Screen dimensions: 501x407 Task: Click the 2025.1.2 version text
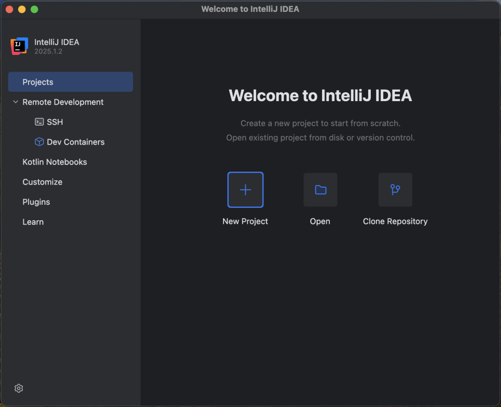pyautogui.click(x=48, y=51)
